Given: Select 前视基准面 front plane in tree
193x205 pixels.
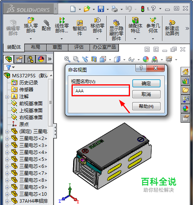Looking at the screenshot, I should click(x=31, y=104).
